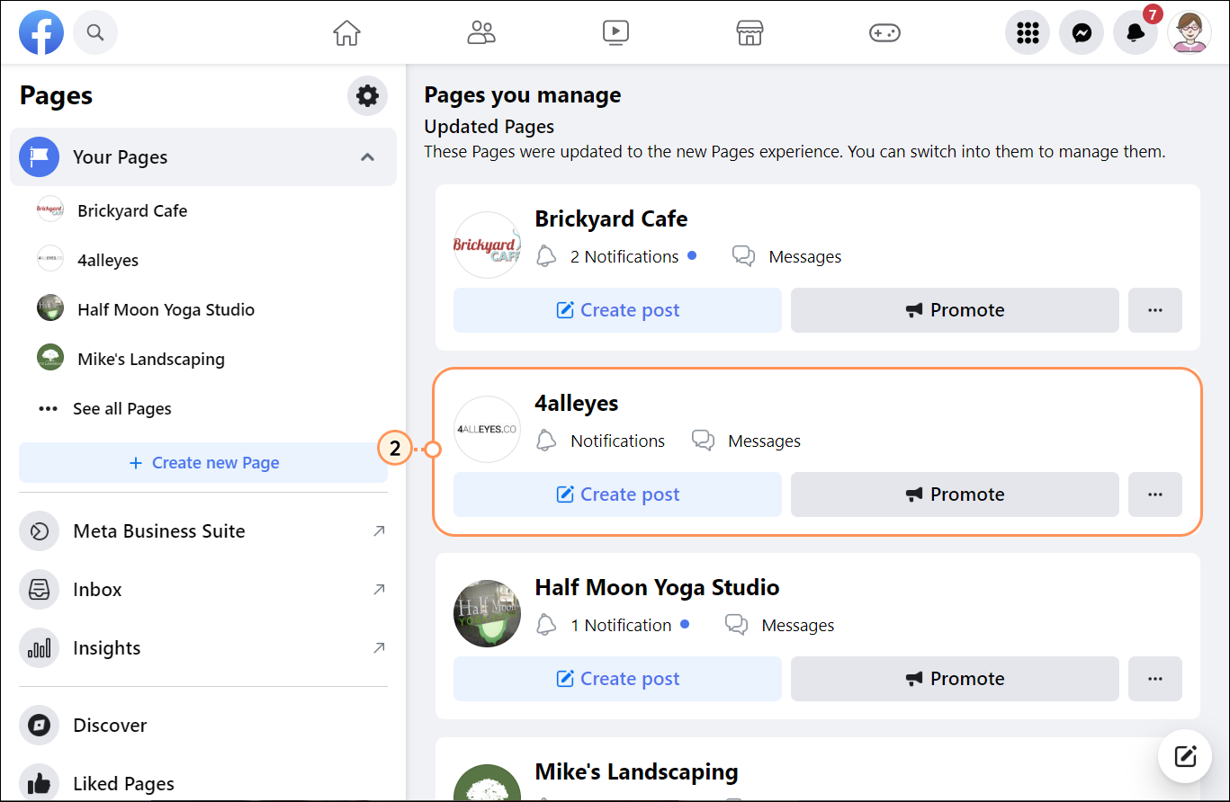
Task: Click floating new message compose icon
Action: [x=1185, y=756]
